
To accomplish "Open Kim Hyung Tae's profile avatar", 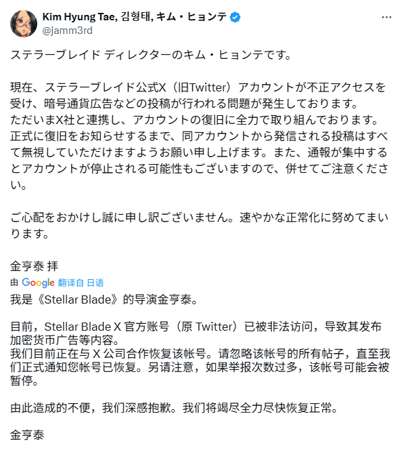I will coord(24,24).
